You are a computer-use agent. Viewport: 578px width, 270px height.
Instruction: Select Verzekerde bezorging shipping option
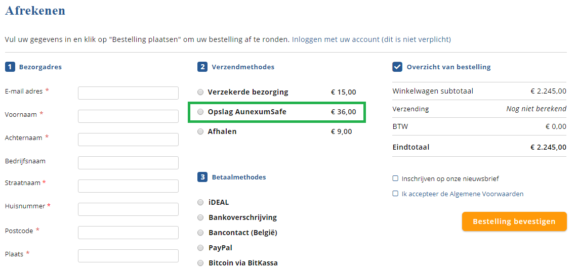[201, 92]
